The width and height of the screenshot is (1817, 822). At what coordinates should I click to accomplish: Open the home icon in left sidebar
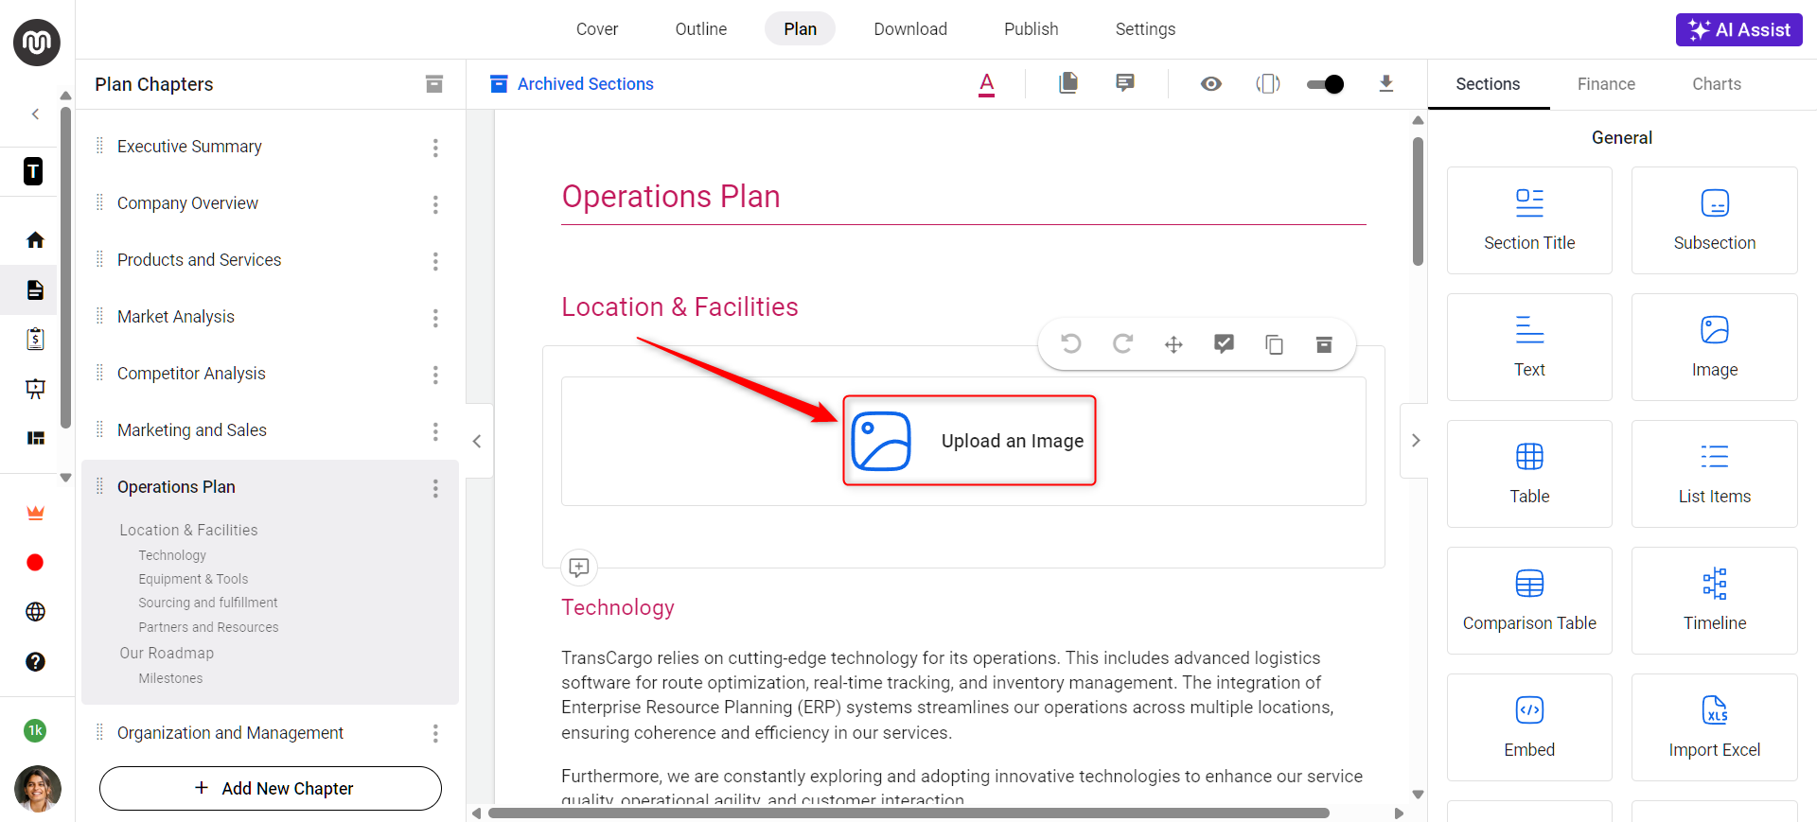click(x=35, y=240)
